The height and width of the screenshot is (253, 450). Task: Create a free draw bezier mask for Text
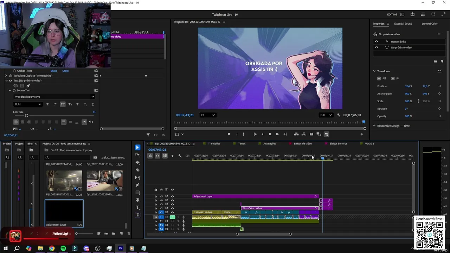coord(28,86)
